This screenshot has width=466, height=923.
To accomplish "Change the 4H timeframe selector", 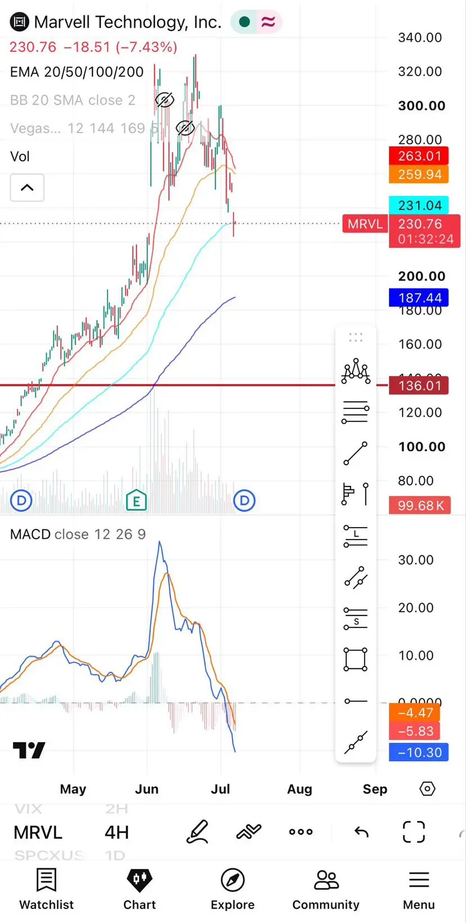I will coord(116,832).
